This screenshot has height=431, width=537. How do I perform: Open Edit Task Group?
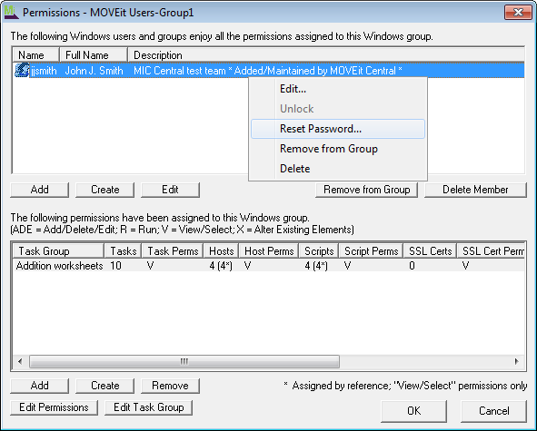[x=148, y=407]
